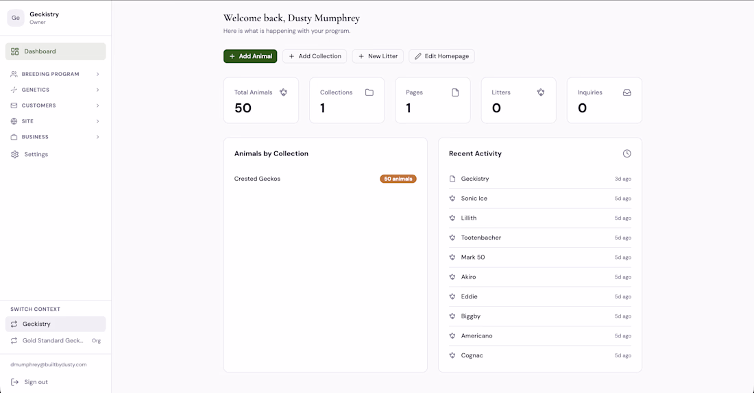754x393 pixels.
Task: Click the paw icon beside Tootenbacher
Action: [x=452, y=238]
